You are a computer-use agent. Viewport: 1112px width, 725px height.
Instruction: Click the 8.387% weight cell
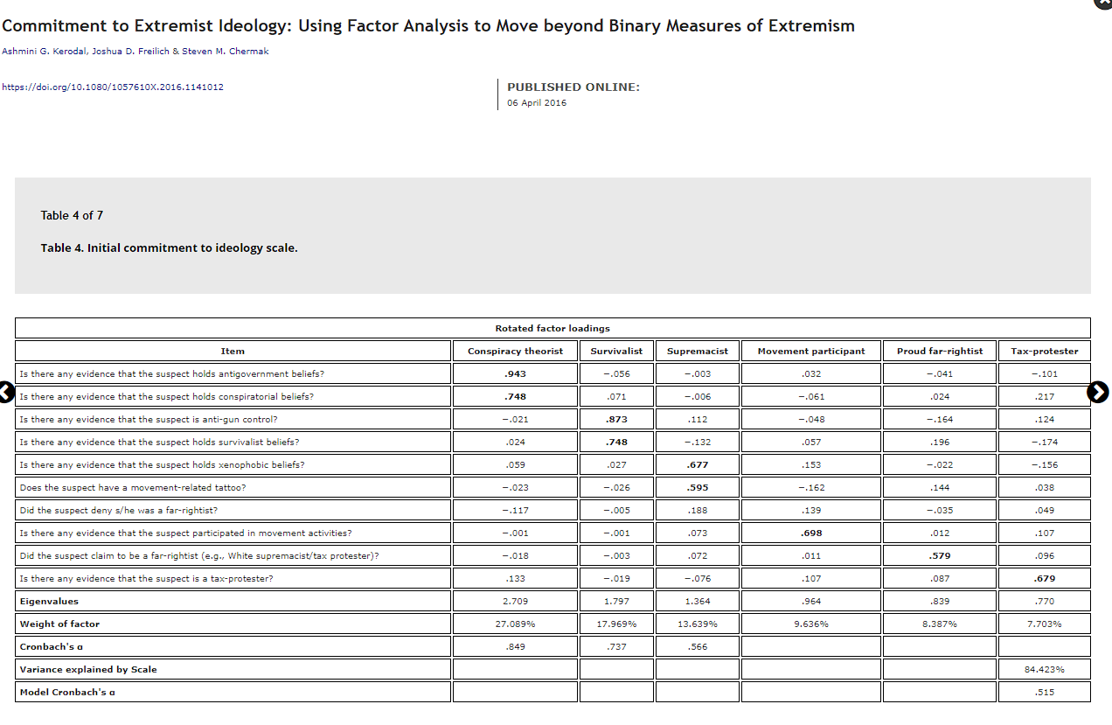940,624
